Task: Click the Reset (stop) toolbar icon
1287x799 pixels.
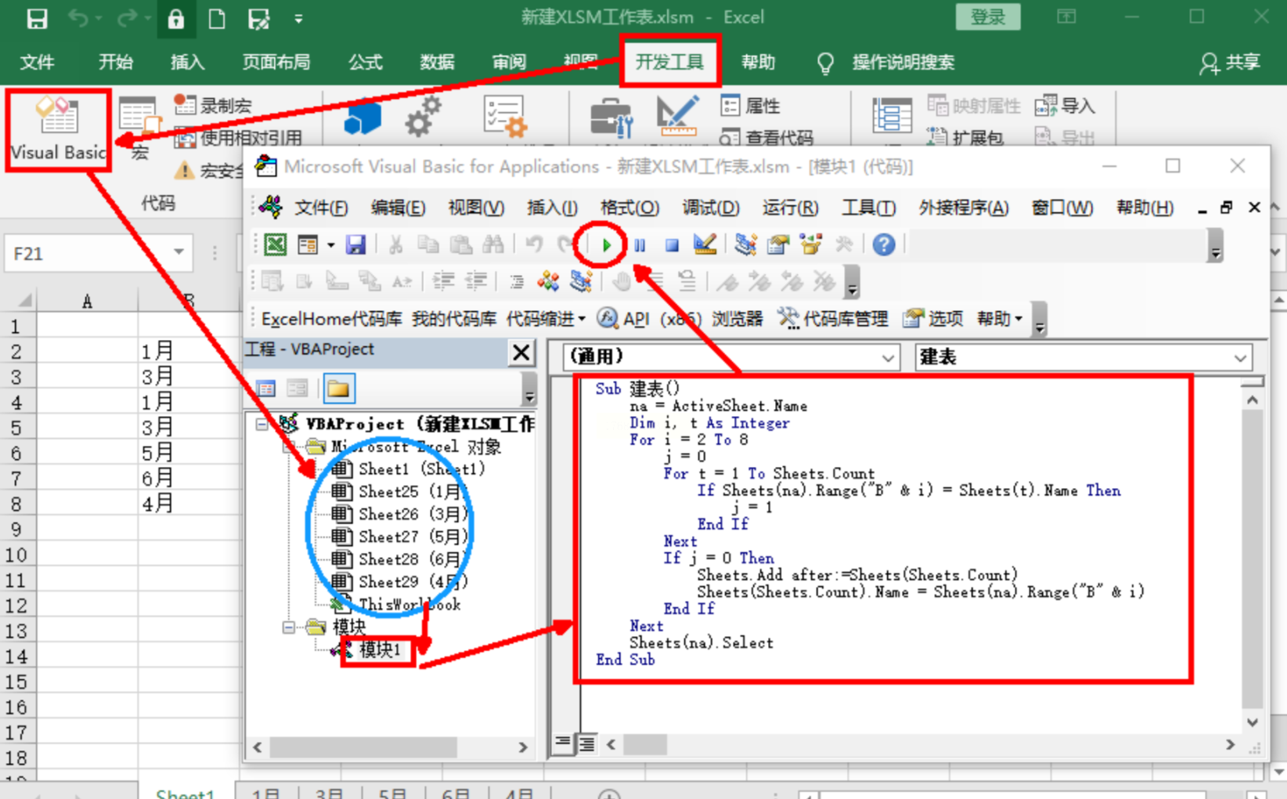Action: coord(672,245)
